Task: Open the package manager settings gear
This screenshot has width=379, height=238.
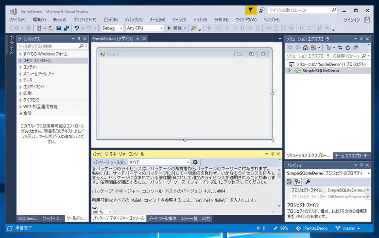Action: coord(195,162)
